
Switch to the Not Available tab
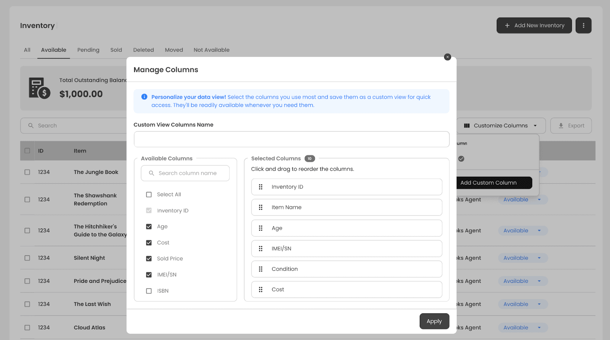click(x=212, y=50)
